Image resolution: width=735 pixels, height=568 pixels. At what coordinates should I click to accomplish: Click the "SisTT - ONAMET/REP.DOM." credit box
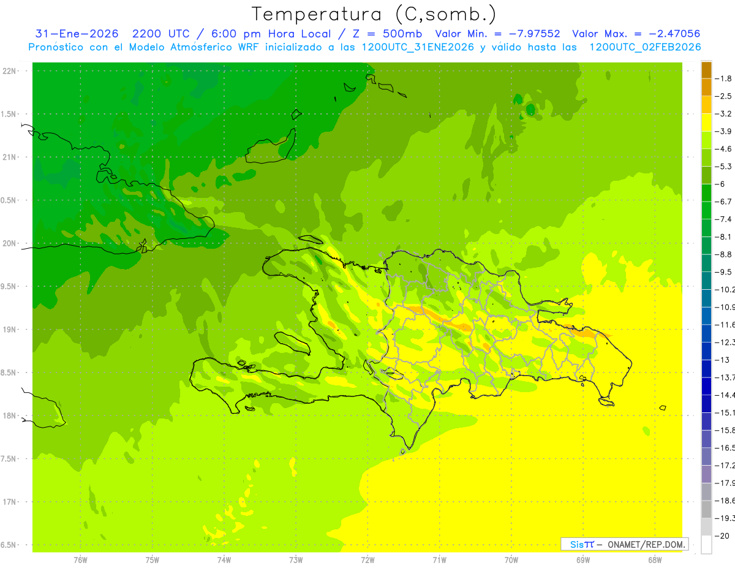click(624, 544)
